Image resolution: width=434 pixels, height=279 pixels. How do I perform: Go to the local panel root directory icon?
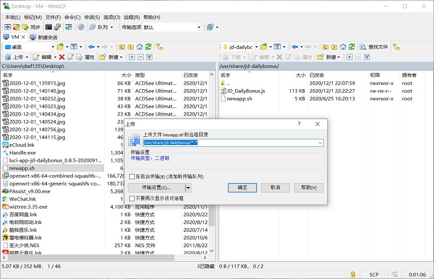[131, 47]
